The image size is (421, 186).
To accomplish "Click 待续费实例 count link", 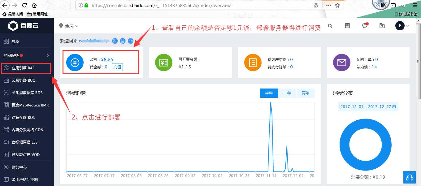I will coord(291,59).
